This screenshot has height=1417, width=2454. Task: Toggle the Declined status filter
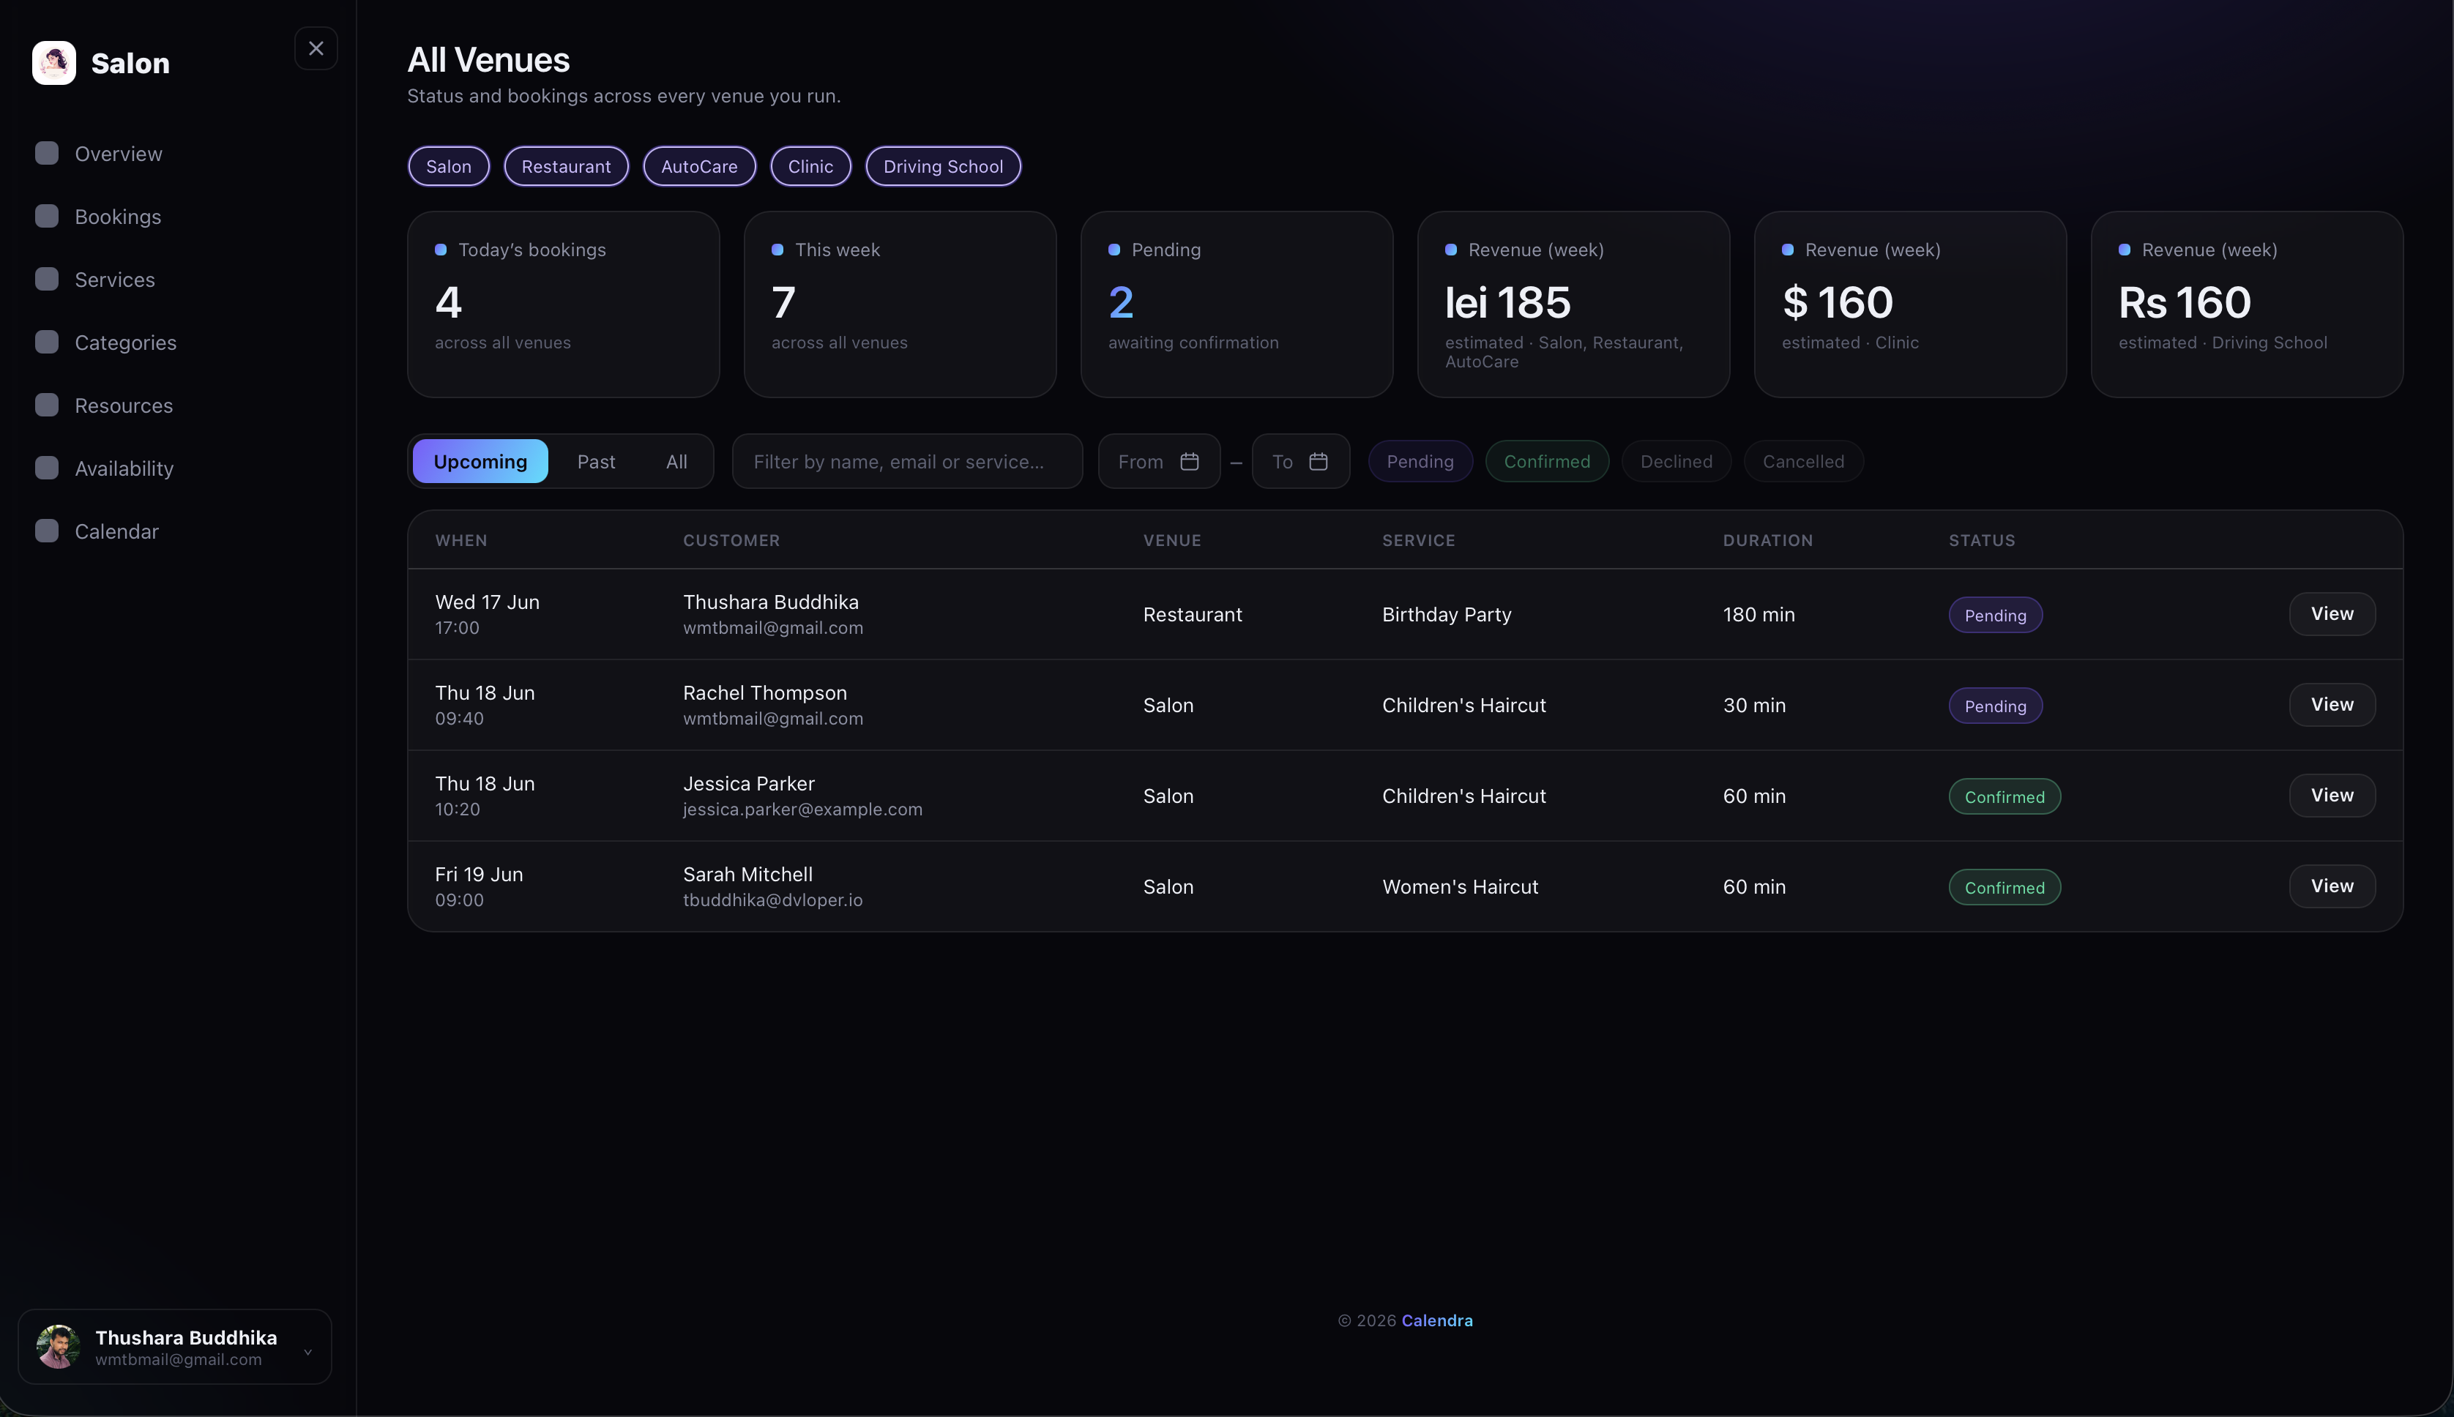[x=1677, y=461]
